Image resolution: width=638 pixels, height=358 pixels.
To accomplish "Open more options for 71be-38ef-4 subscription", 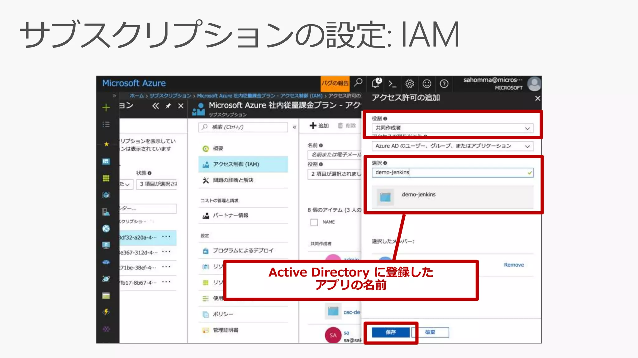I will pyautogui.click(x=166, y=267).
